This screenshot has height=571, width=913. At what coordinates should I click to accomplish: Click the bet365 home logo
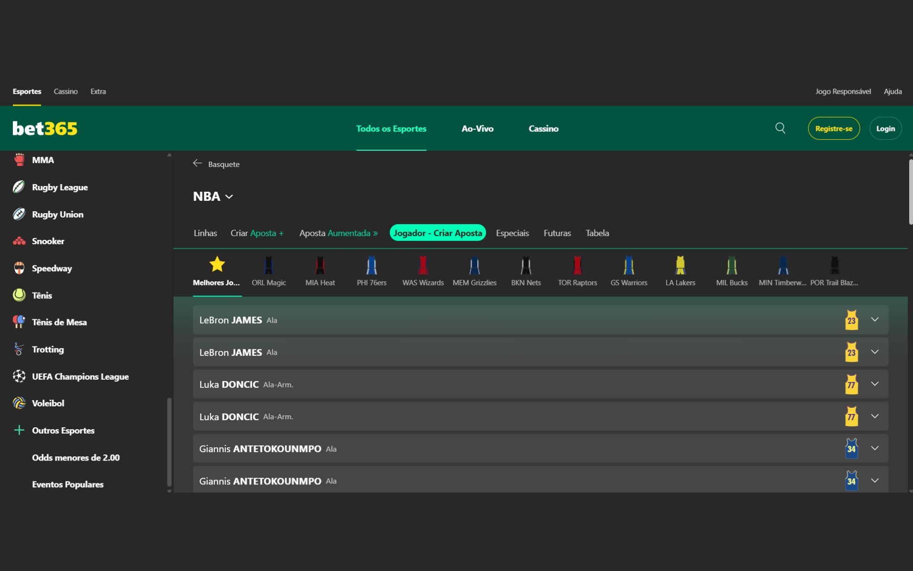click(44, 128)
